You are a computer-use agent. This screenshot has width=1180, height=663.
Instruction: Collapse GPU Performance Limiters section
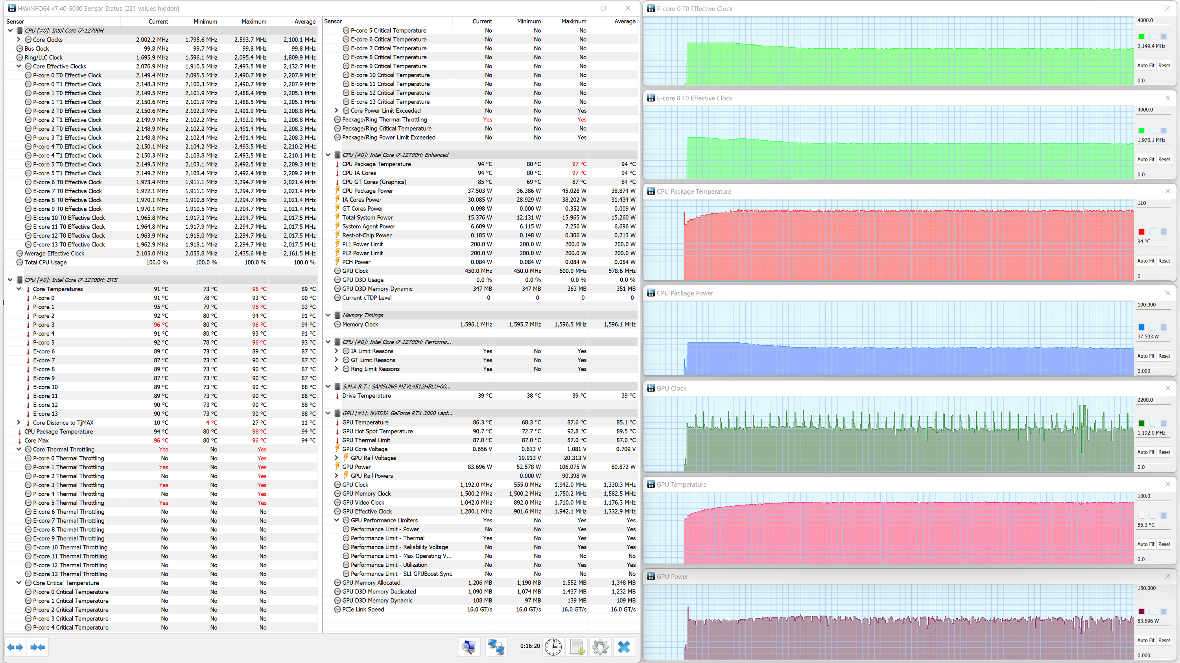click(336, 520)
